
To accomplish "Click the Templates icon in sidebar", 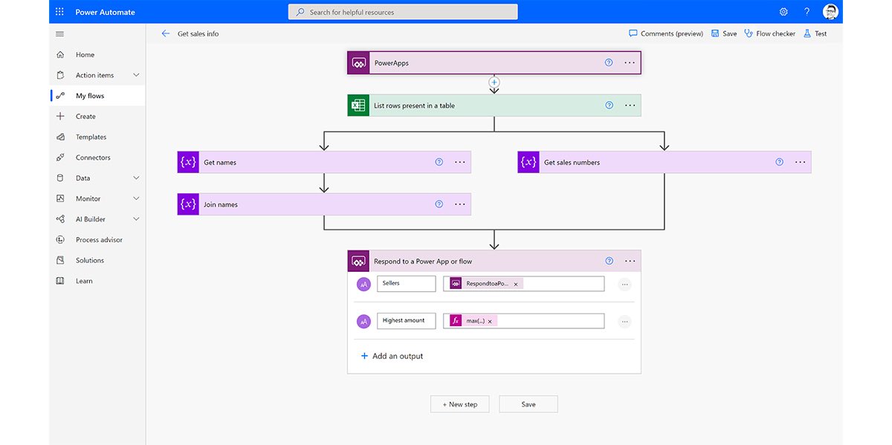I will [60, 137].
